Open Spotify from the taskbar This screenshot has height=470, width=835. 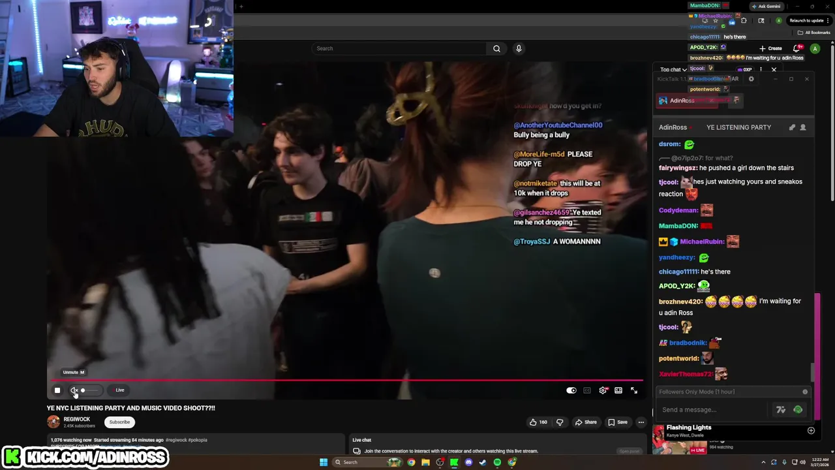pyautogui.click(x=497, y=462)
